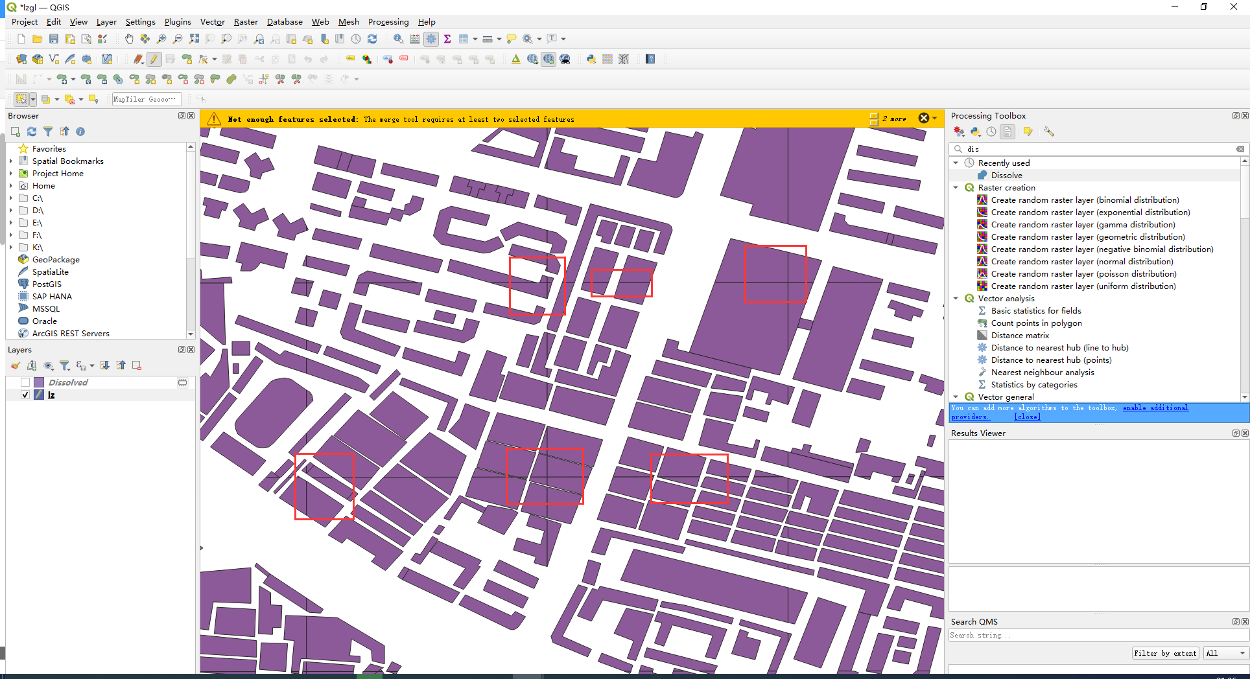Open the Raster menu

[x=246, y=22]
